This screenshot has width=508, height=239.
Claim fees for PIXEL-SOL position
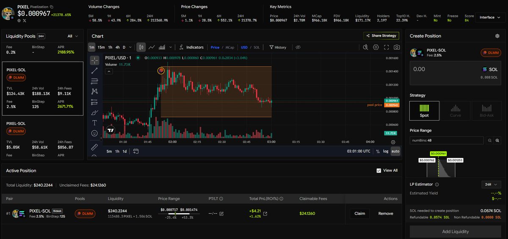click(x=360, y=214)
